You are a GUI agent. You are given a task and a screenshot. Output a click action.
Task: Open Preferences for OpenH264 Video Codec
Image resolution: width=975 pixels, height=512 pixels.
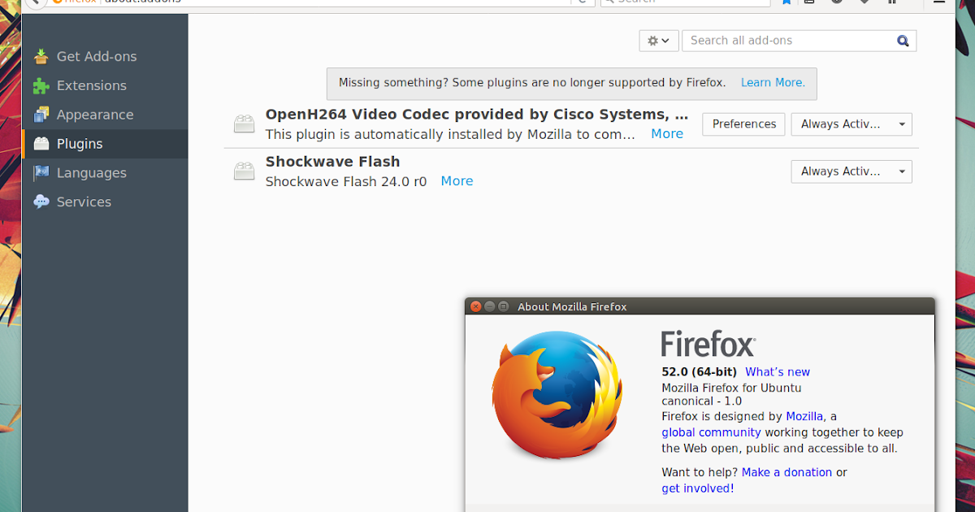point(744,124)
